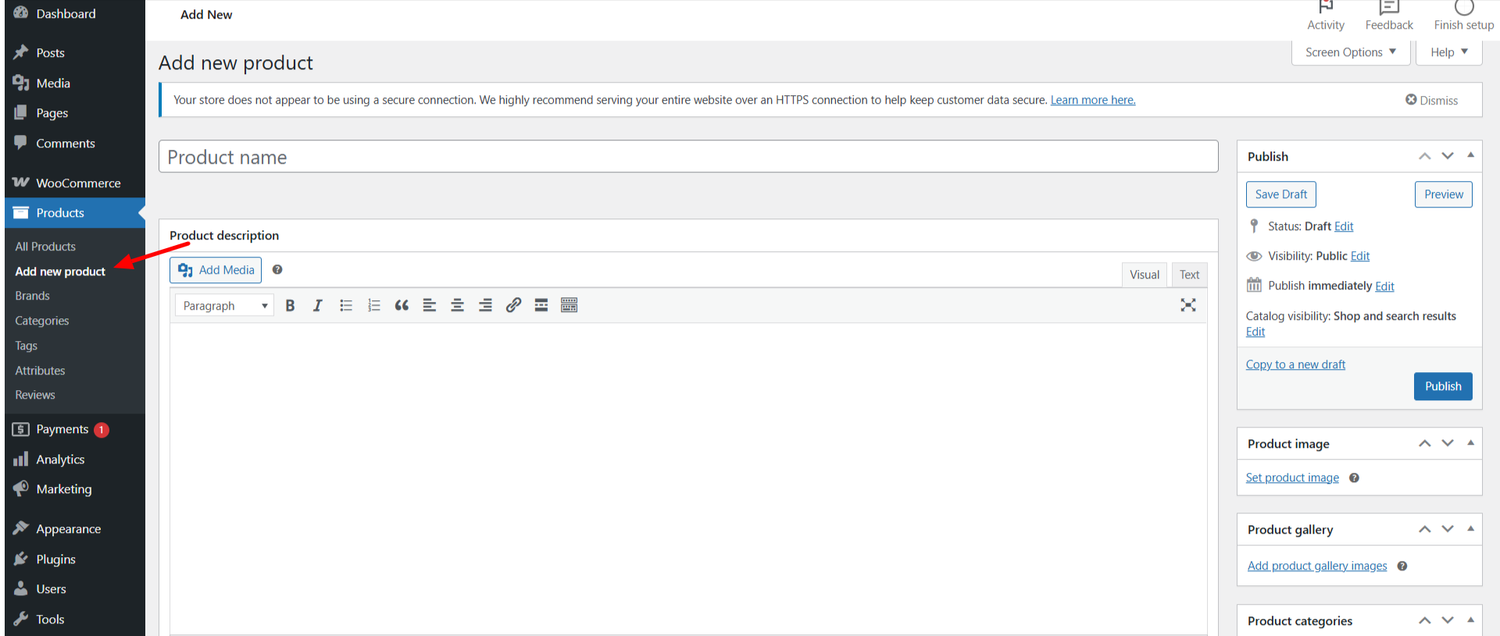1500x636 pixels.
Task: Click the insert link icon
Action: coord(513,306)
